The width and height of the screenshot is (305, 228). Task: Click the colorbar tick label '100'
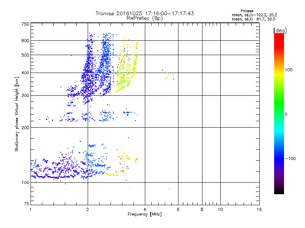click(289, 70)
